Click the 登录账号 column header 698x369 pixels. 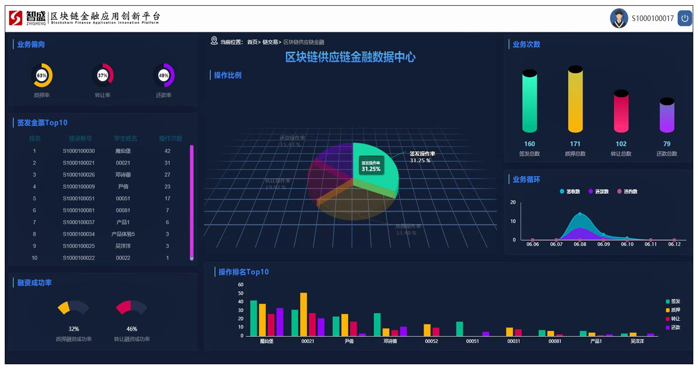[80, 138]
